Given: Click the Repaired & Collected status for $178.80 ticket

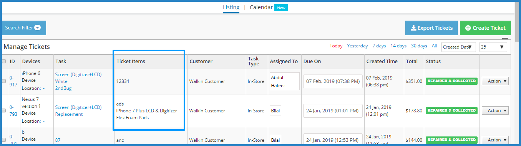Looking at the screenshot, I should [451, 110].
